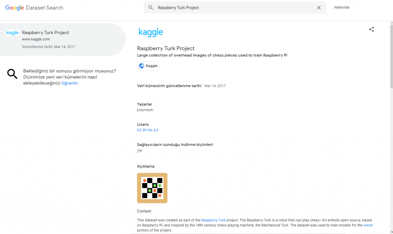Select the Raspberry Turk Project result
This screenshot has width=393, height=234.
[x=63, y=39]
